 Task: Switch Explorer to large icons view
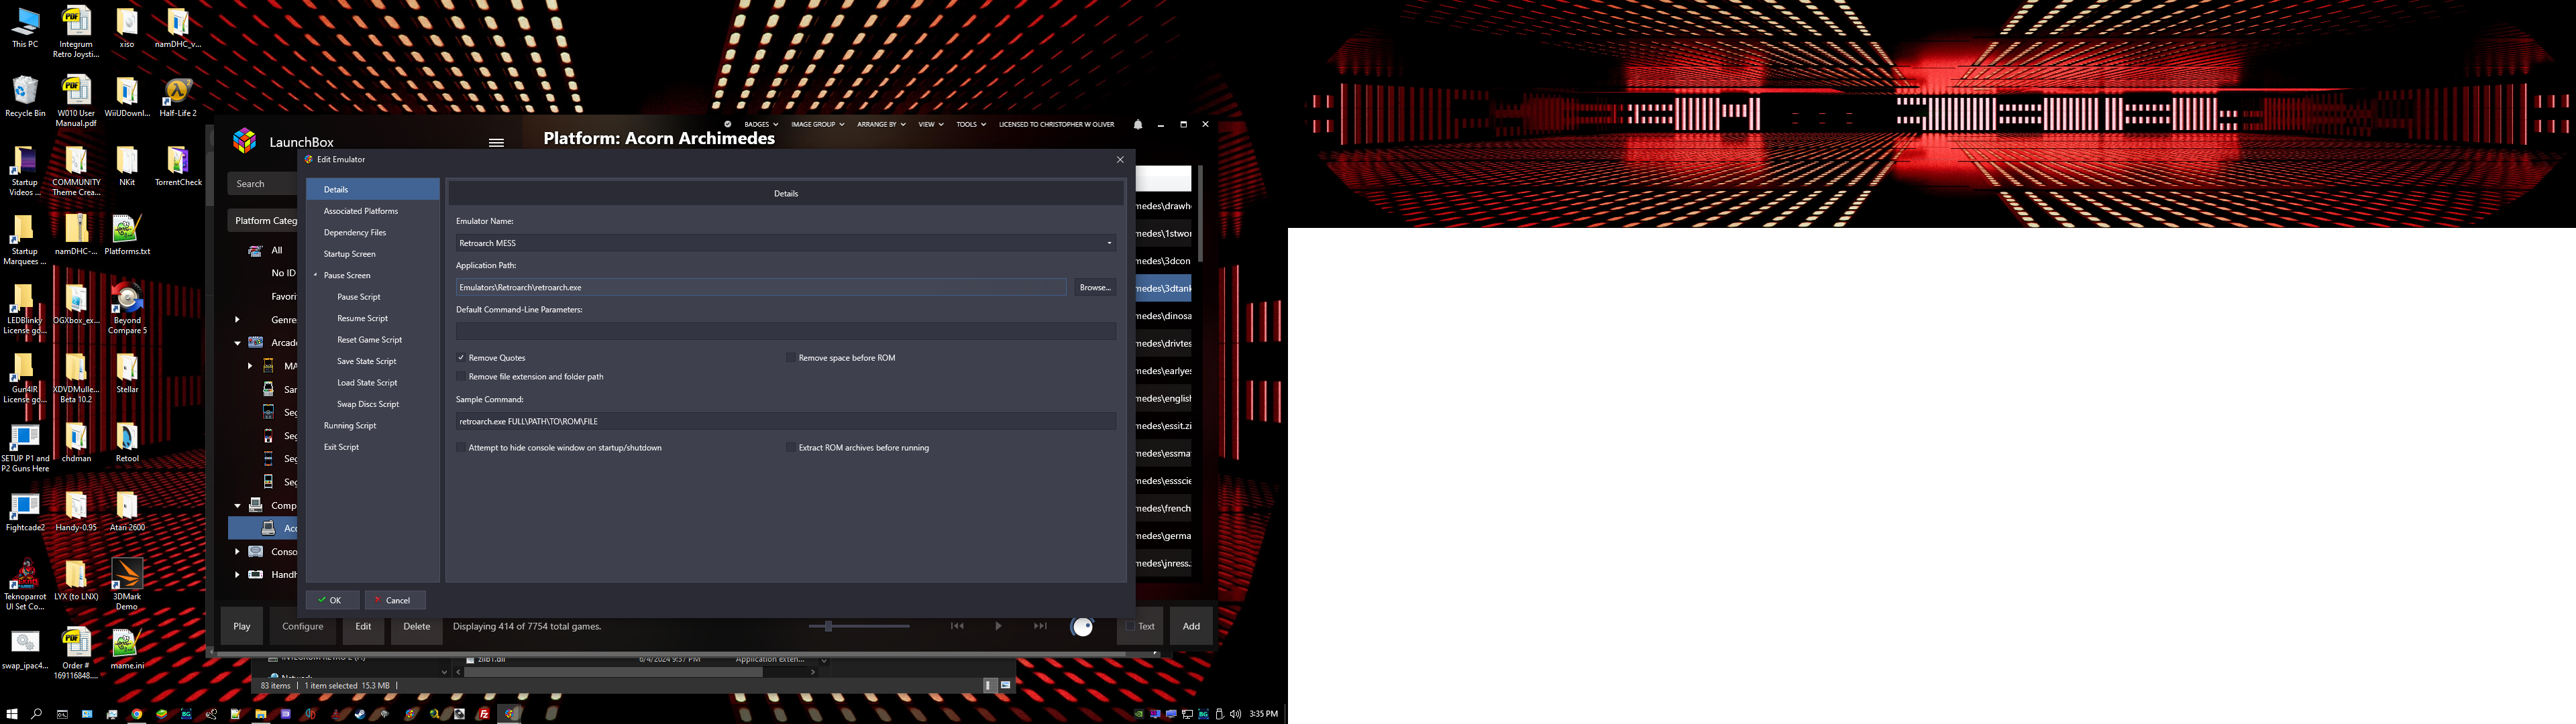(1005, 685)
